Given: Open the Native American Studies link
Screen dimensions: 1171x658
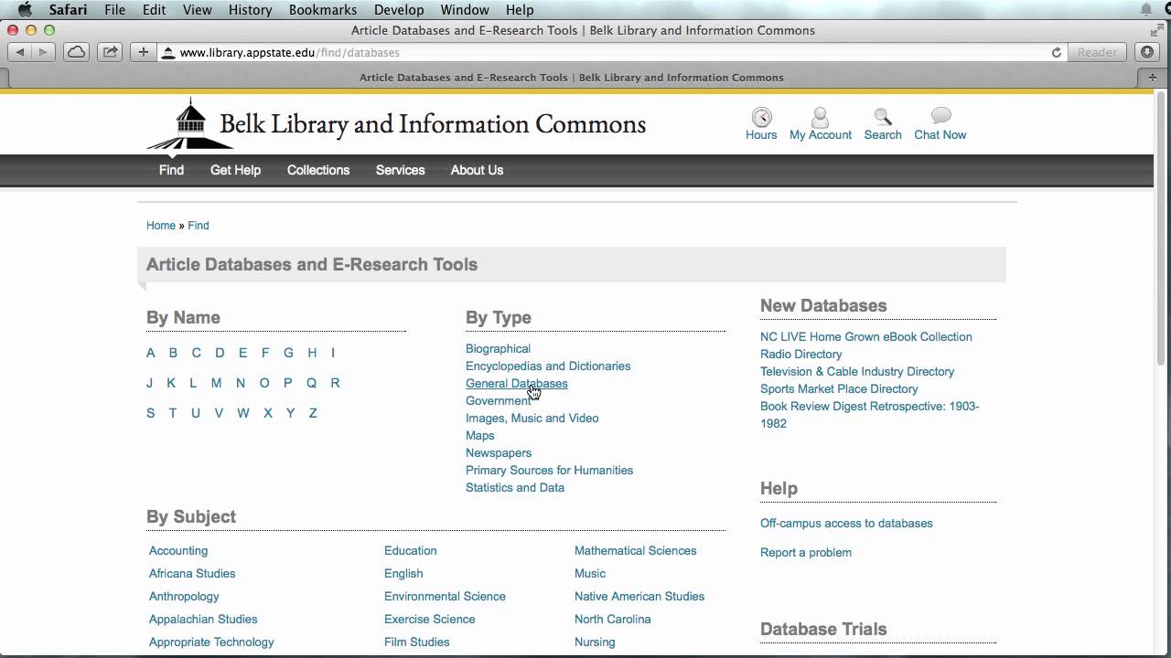Looking at the screenshot, I should click(639, 597).
